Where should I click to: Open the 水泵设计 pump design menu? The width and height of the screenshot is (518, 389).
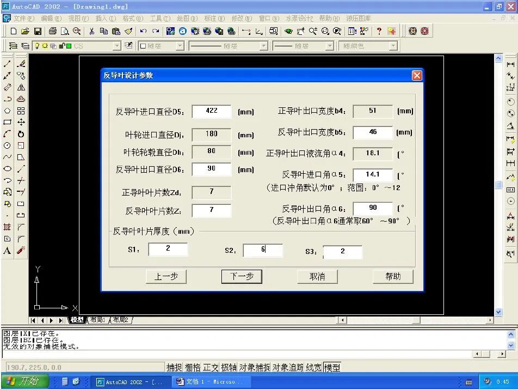click(299, 18)
